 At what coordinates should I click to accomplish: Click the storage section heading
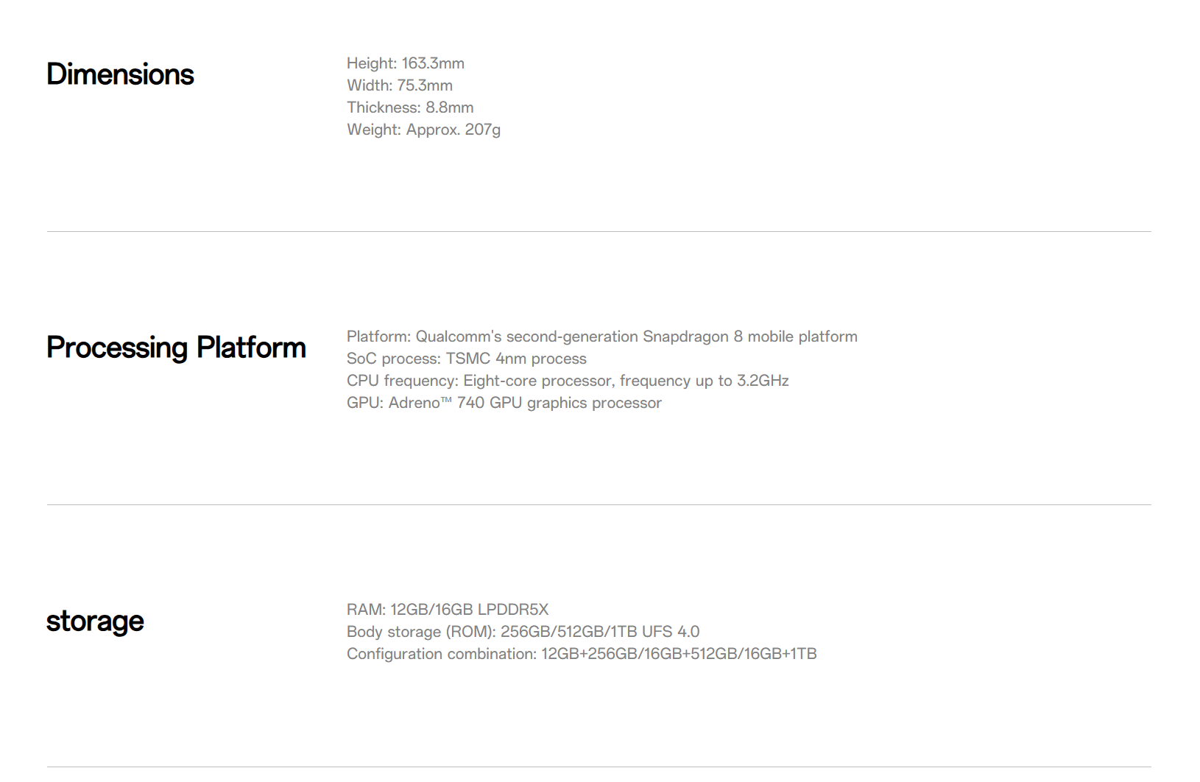(95, 621)
